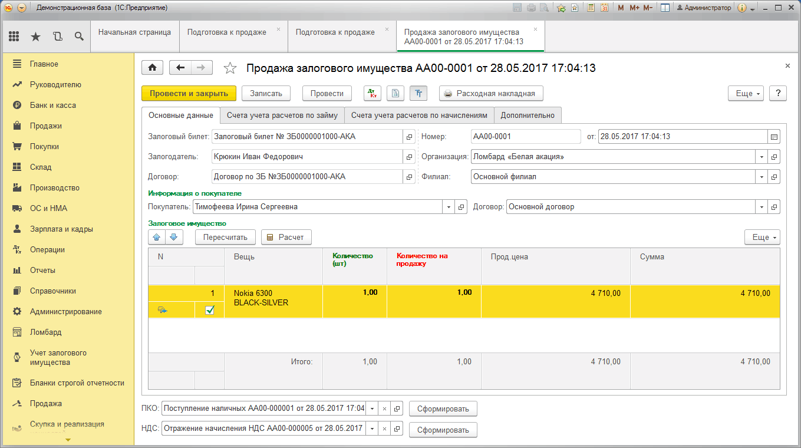Move the row up with arrow button
Screen dimensions: 801x448
[x=156, y=237]
